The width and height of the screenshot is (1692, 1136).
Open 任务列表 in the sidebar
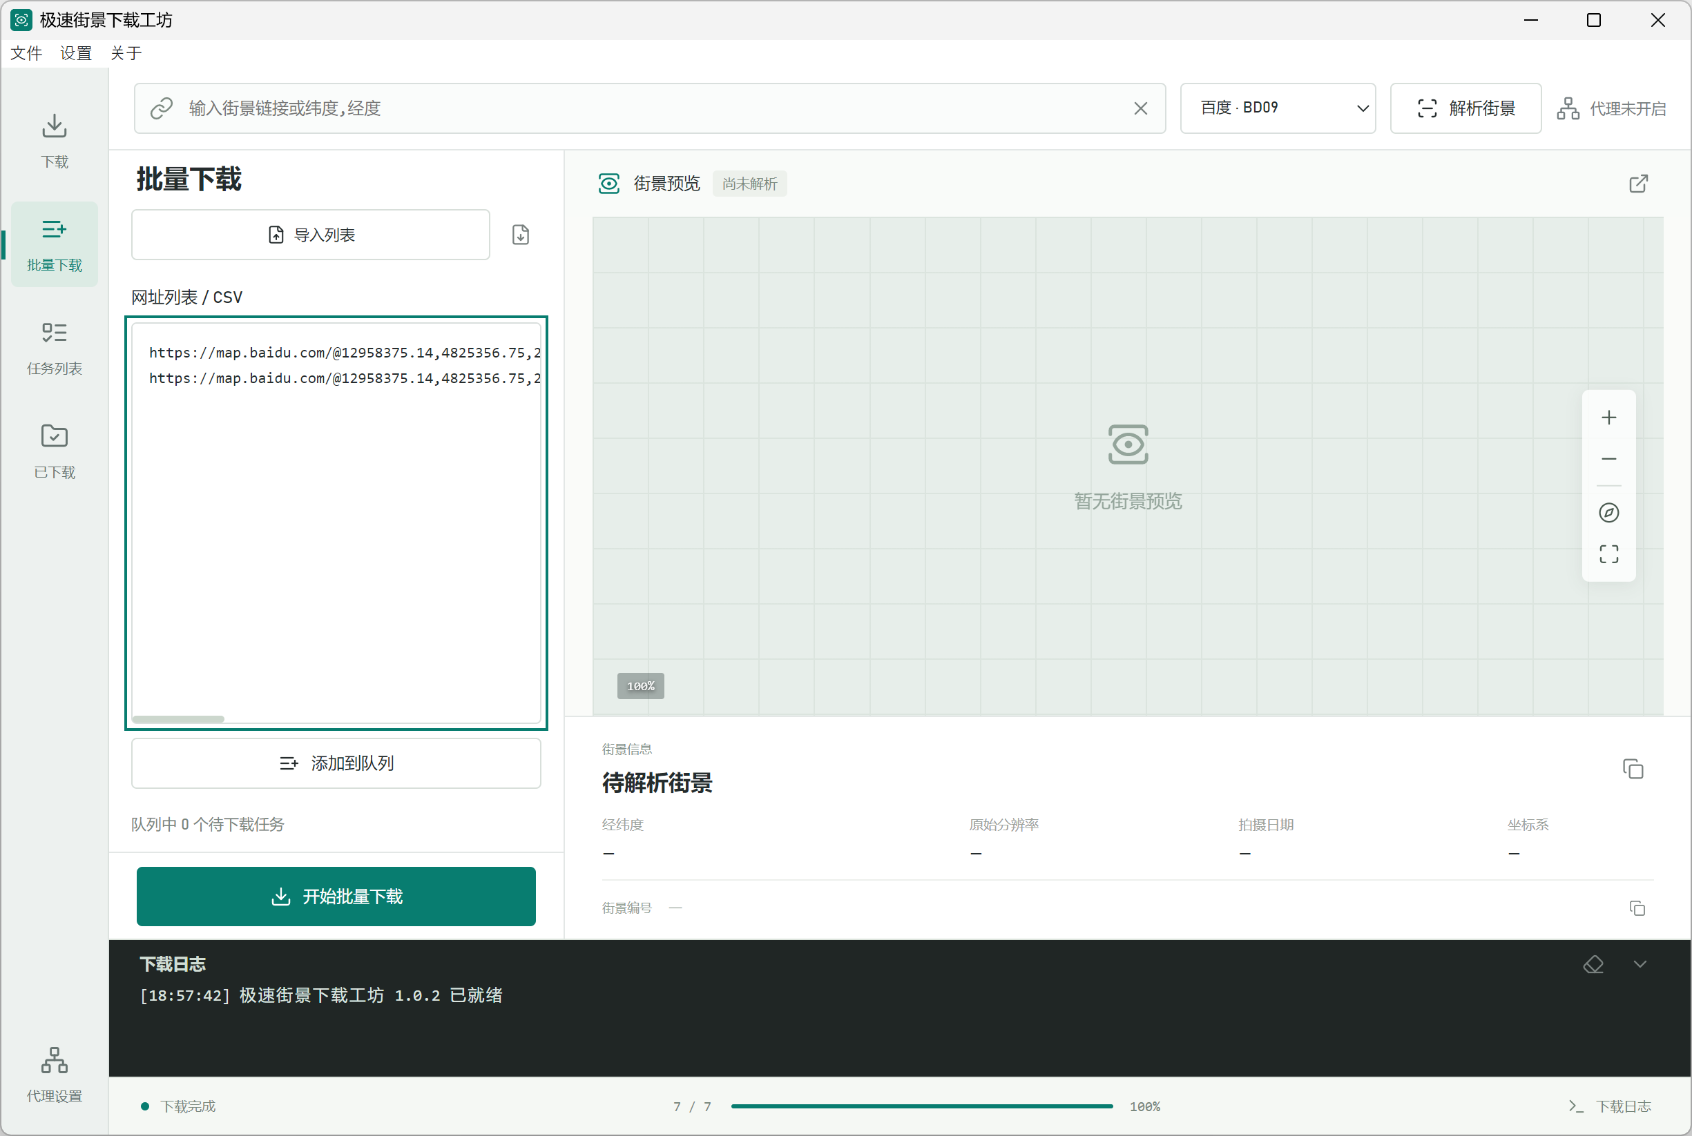pos(55,349)
